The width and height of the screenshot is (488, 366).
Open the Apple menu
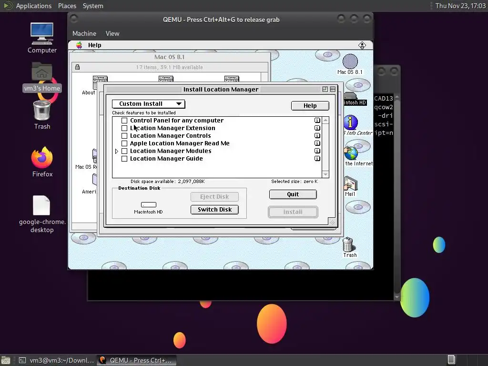click(80, 45)
